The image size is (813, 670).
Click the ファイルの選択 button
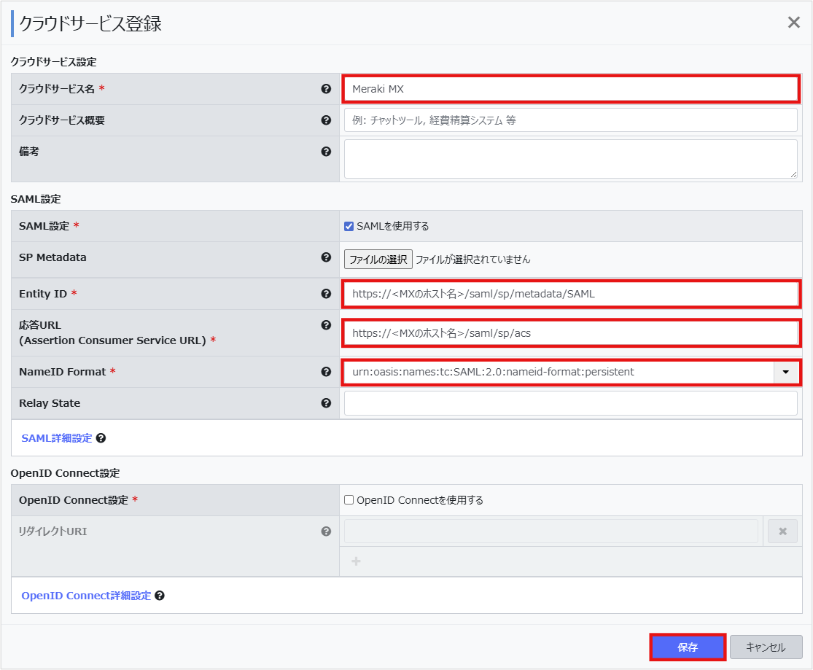tap(378, 259)
